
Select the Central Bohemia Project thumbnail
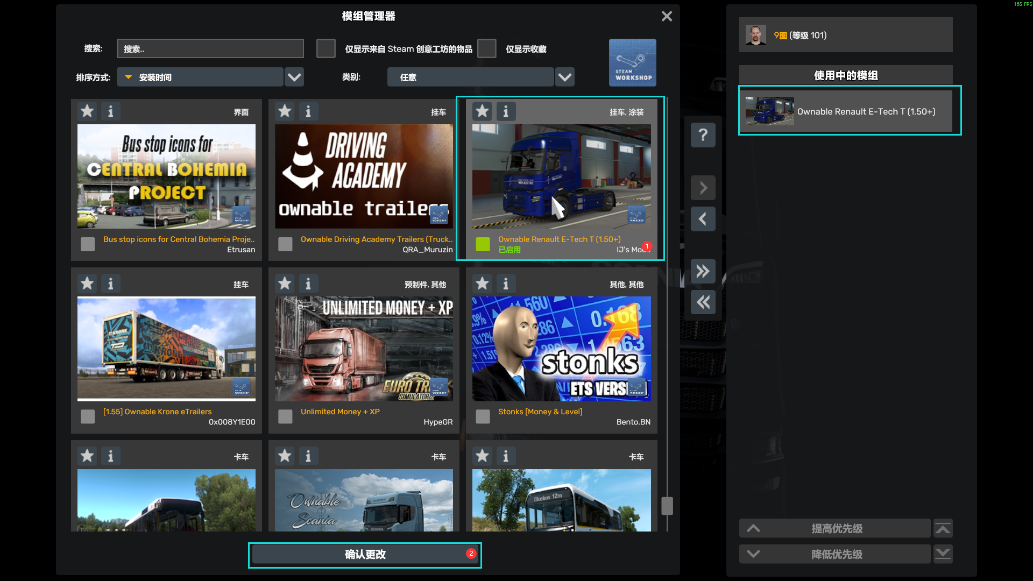click(x=166, y=176)
